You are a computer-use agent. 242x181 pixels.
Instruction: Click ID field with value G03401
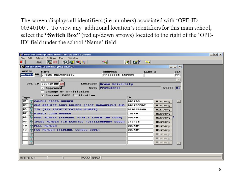[140, 114]
